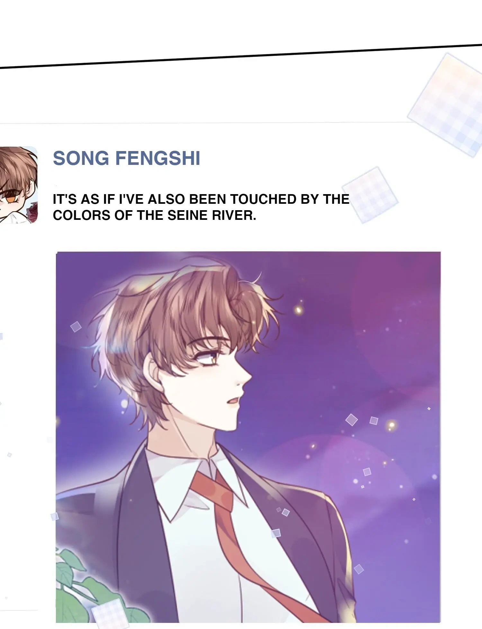
Task: Click the large diamond confetti right of the chin
Action: point(352,419)
